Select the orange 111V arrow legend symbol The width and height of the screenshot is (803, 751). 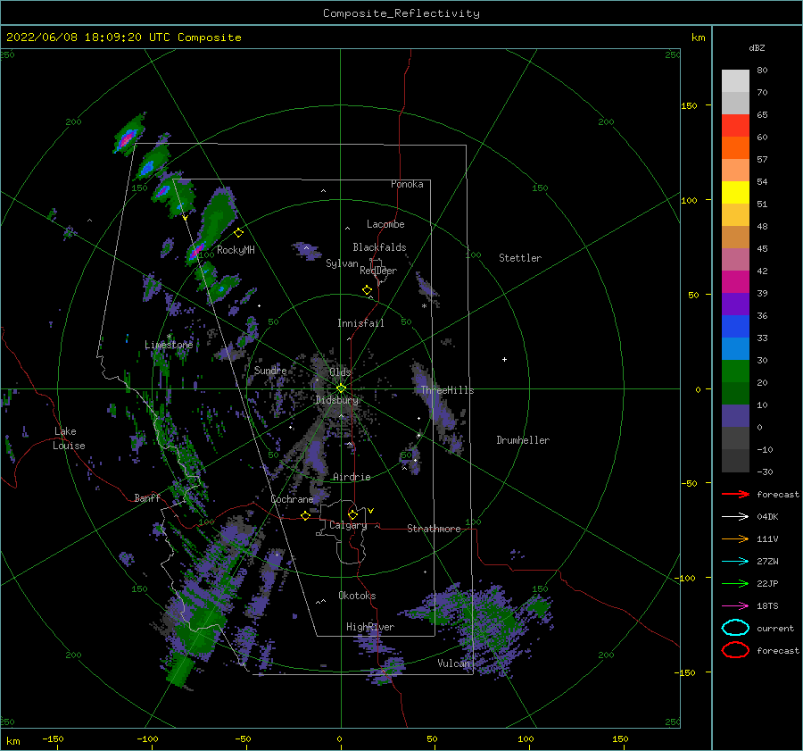(735, 538)
